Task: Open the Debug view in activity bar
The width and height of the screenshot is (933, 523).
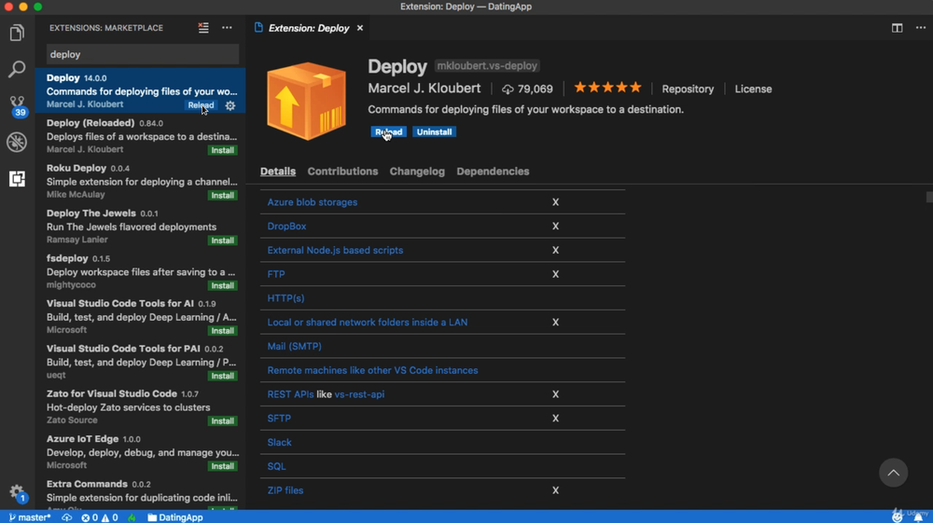Action: 17,142
